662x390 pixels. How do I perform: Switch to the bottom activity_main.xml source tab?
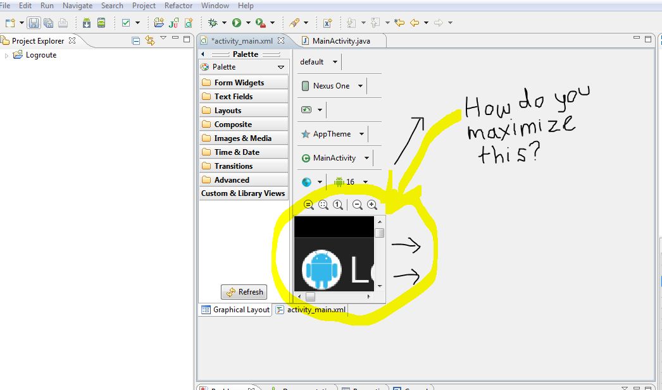(x=310, y=310)
